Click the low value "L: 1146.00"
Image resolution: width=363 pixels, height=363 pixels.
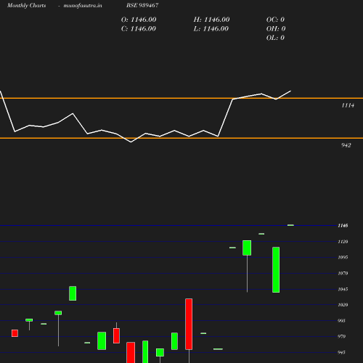coord(211,29)
